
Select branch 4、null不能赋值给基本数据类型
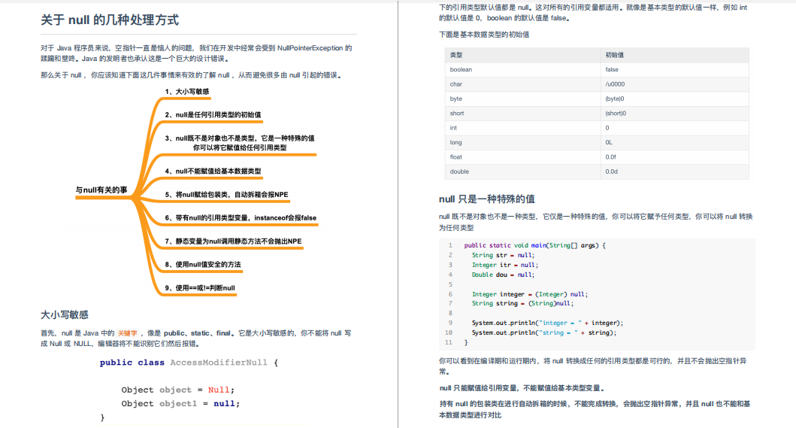(213, 172)
